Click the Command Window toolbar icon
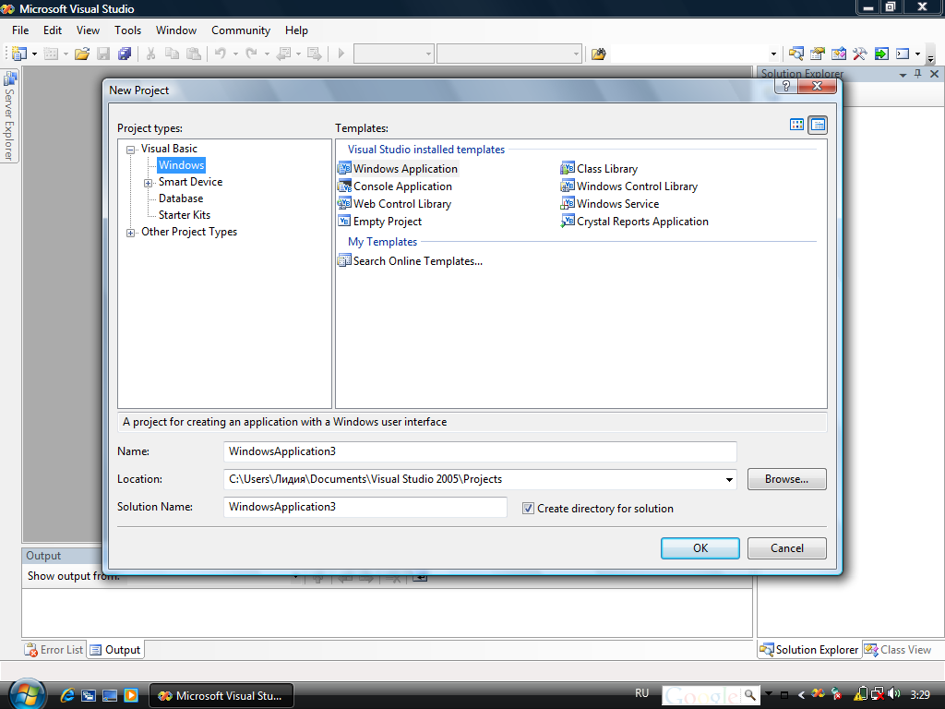Viewport: 945px width, 709px height. (903, 54)
